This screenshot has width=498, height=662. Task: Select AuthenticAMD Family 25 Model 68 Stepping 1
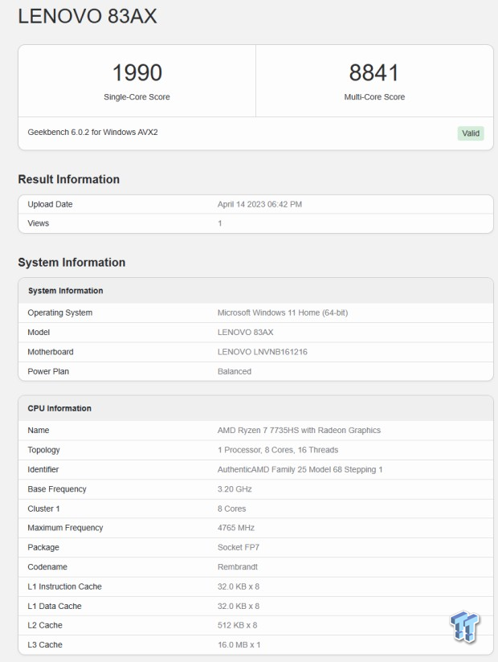[300, 469]
